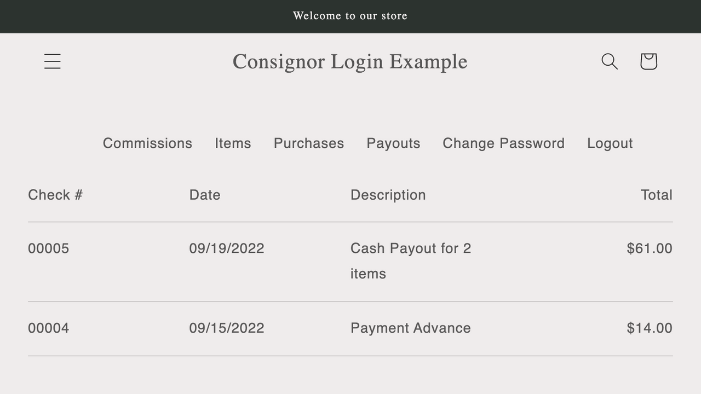Open the Items tab
701x394 pixels.
coord(233,143)
